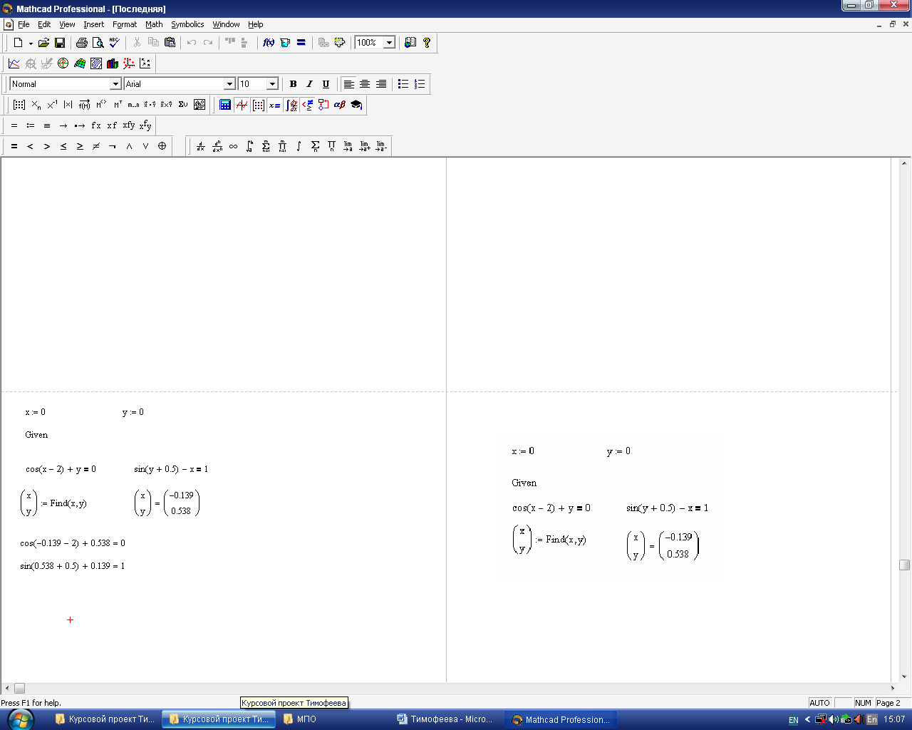This screenshot has height=730, width=912.
Task: Insert an X-Y plot from Graph toolbar
Action: click(14, 63)
